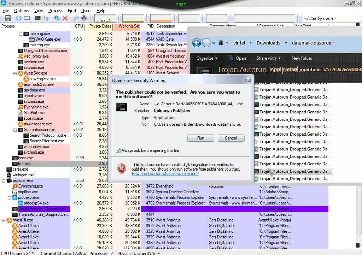
Task: Open the Process menu
Action: point(56,11)
